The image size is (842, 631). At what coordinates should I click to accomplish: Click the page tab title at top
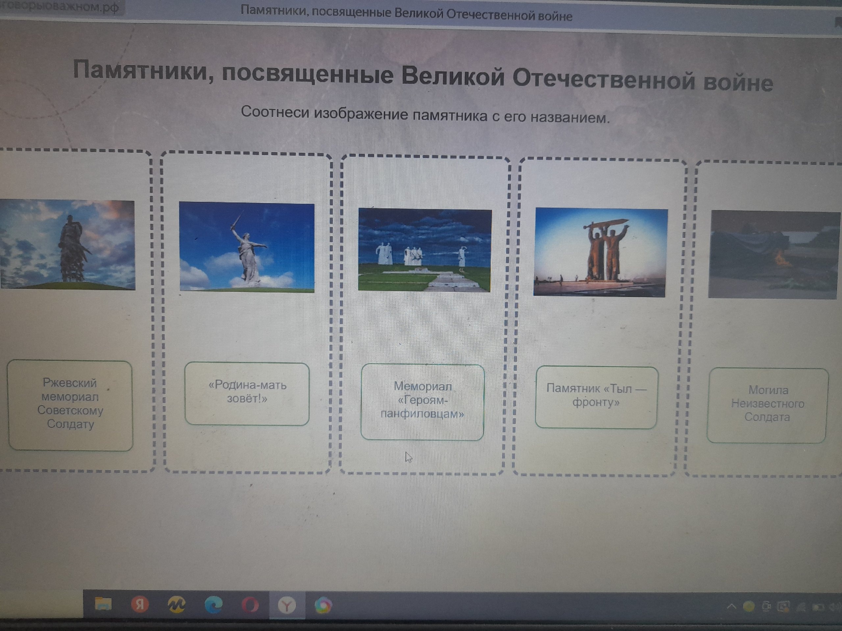coord(406,13)
